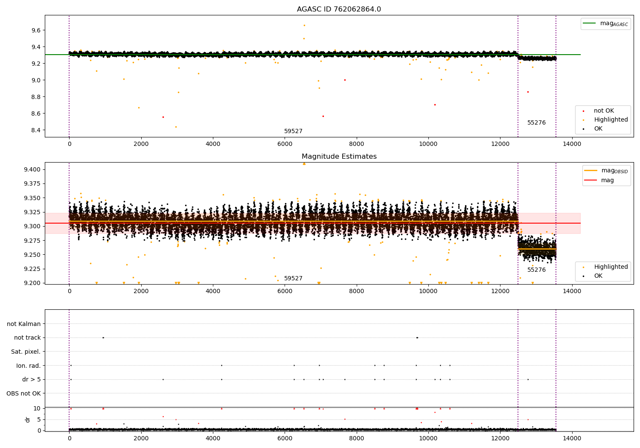Click the 9.300 y-tick on middle plot

32,226
